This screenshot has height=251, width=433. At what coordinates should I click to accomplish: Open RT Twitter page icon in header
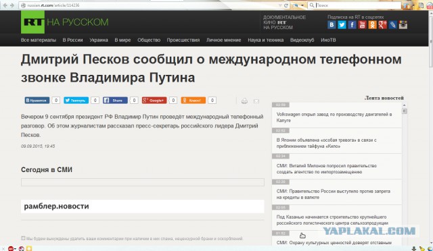pyautogui.click(x=342, y=25)
